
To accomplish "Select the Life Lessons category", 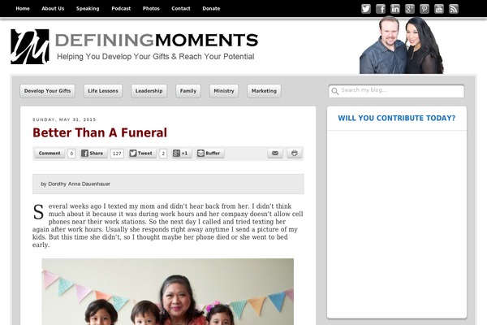I will [103, 91].
